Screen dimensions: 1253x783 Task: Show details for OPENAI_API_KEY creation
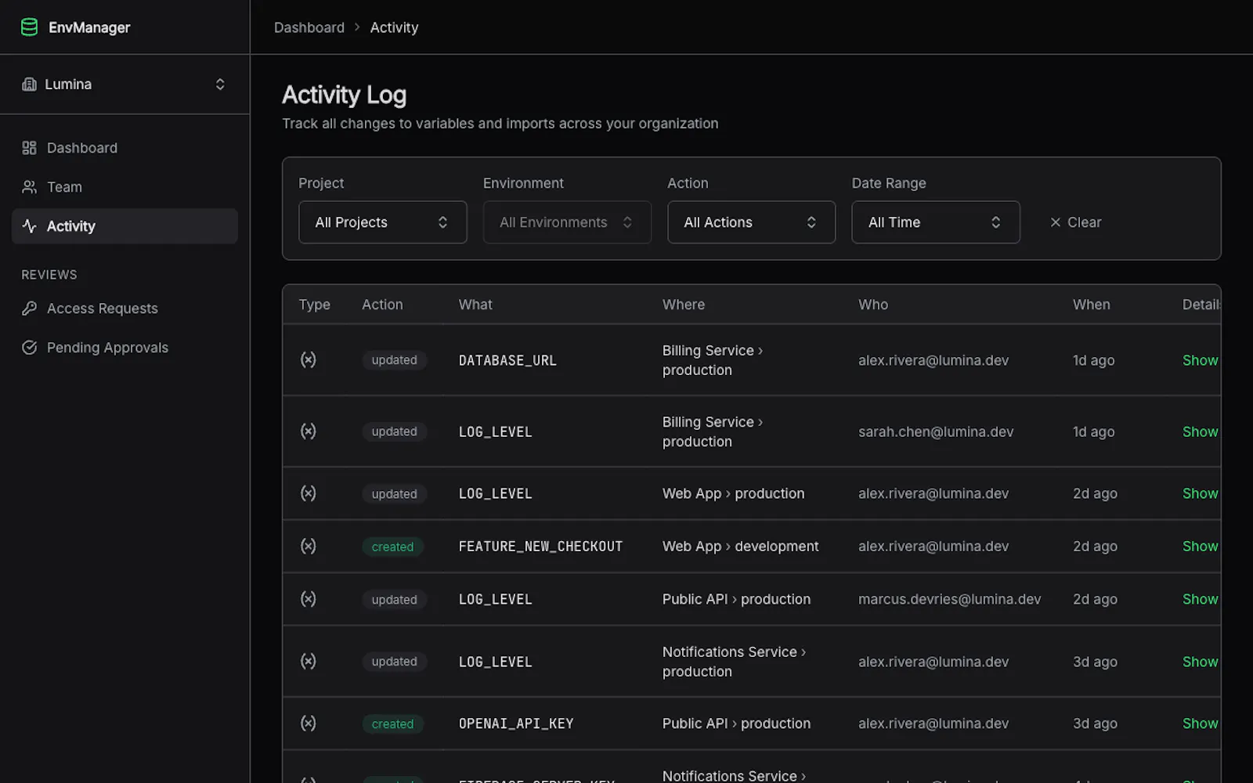[x=1200, y=723]
